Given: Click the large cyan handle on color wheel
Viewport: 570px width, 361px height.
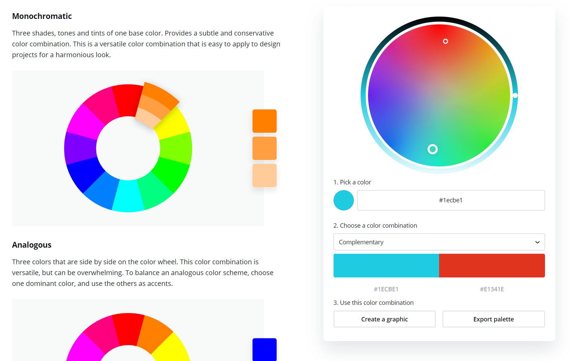Looking at the screenshot, I should 433,149.
